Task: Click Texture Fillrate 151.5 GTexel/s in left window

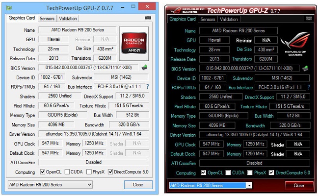Action: point(129,105)
